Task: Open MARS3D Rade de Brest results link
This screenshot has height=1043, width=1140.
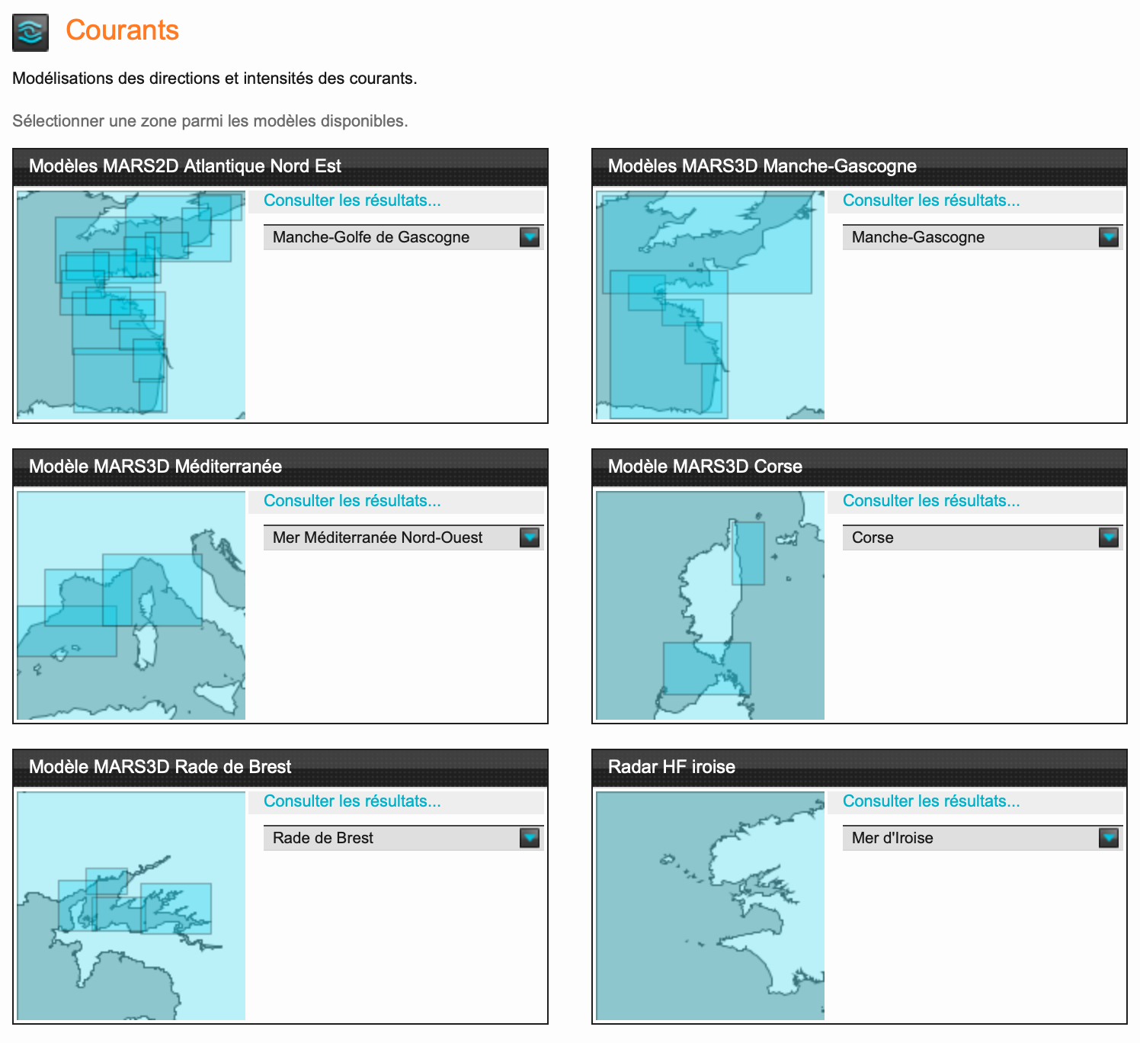Action: point(352,801)
